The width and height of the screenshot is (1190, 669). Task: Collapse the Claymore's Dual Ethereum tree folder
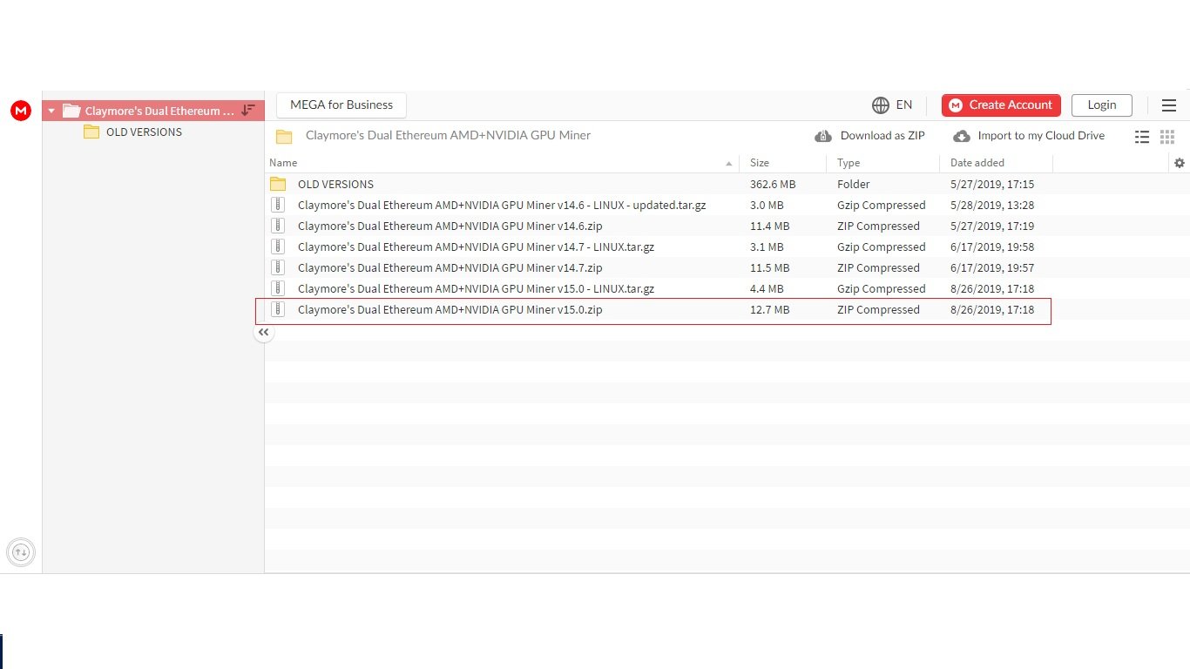tap(51, 111)
